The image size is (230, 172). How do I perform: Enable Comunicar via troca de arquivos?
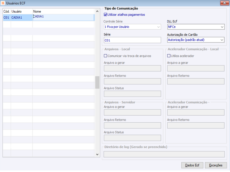click(x=105, y=56)
